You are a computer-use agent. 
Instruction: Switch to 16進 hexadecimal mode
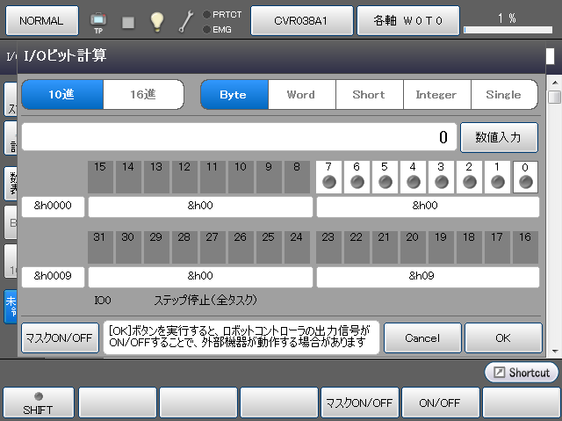click(143, 94)
